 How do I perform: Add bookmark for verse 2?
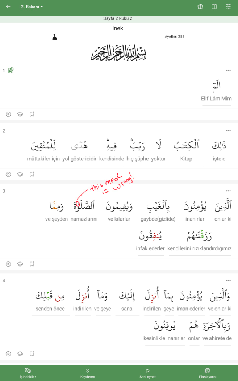(x=32, y=174)
